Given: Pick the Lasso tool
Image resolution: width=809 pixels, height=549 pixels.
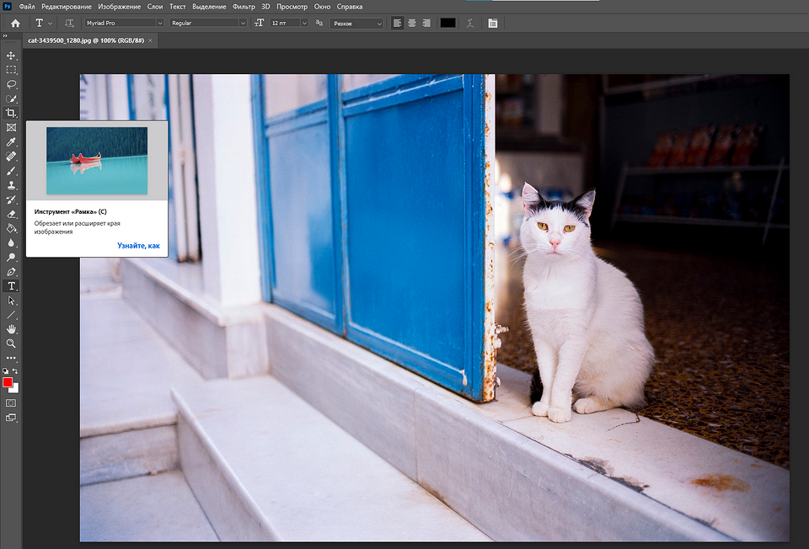Looking at the screenshot, I should (x=12, y=84).
